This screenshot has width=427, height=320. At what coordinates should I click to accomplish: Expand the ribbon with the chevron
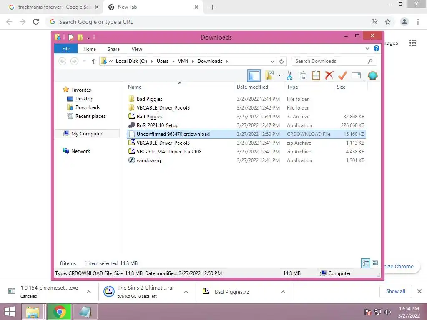pos(367,49)
